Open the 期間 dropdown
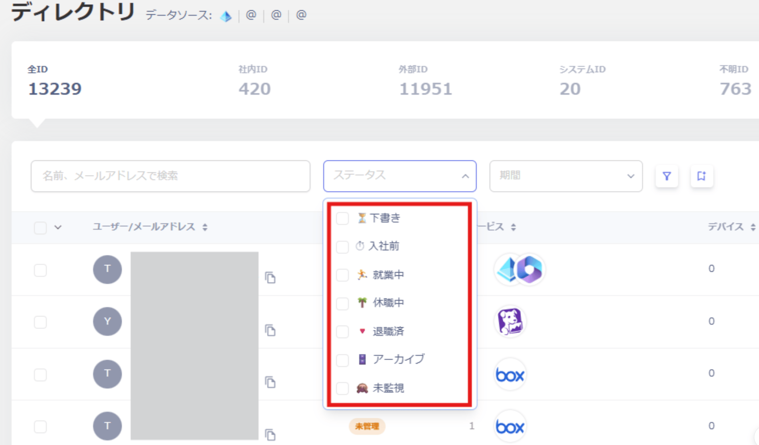Viewport: 759px width, 445px height. pyautogui.click(x=566, y=176)
